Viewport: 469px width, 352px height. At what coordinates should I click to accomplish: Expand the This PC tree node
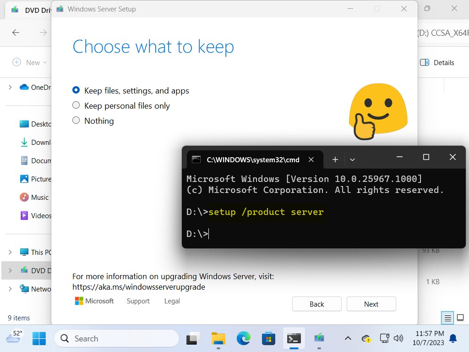[10, 252]
